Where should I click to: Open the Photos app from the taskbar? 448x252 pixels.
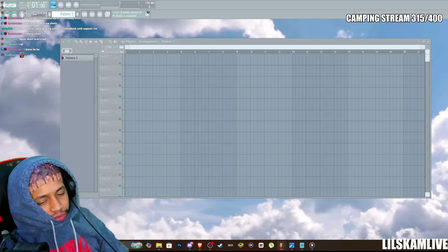click(292, 245)
